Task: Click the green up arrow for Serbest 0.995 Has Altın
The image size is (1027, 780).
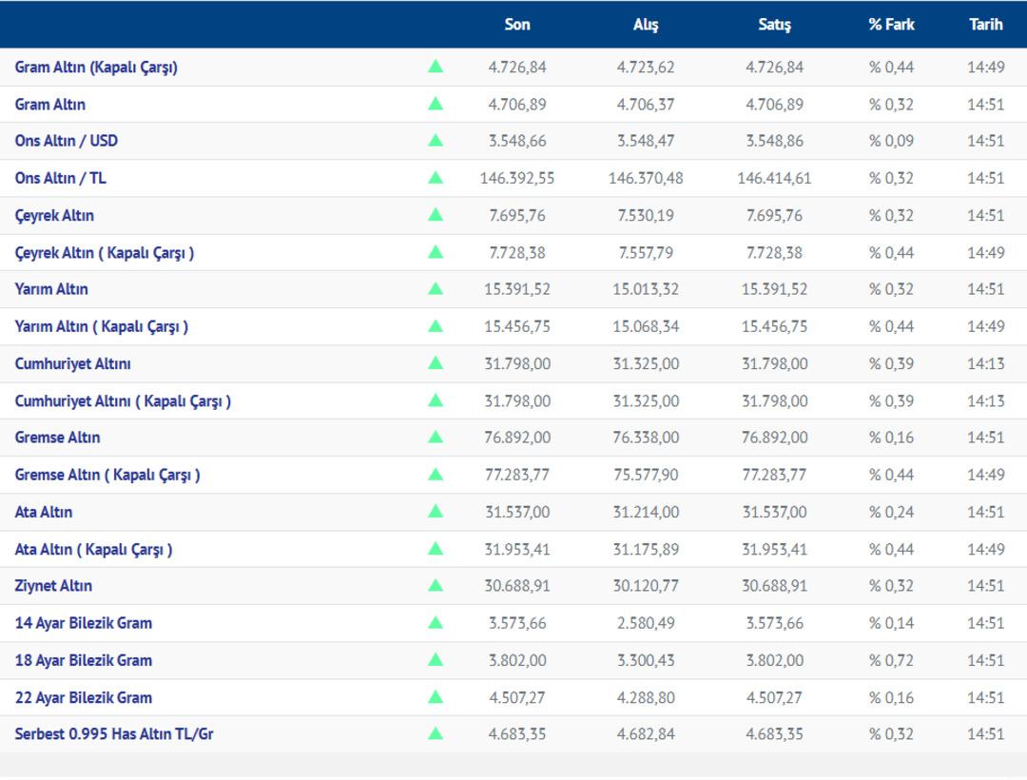Action: (x=436, y=733)
